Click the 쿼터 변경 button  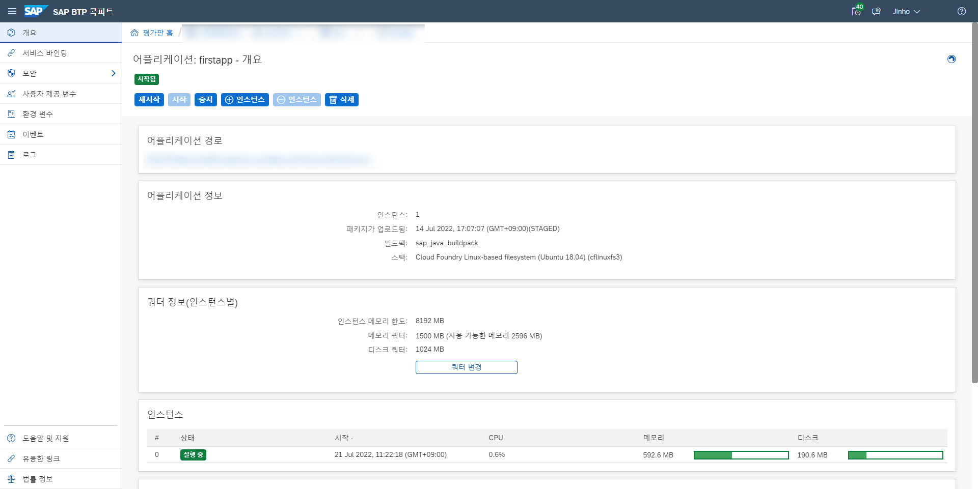pyautogui.click(x=466, y=367)
